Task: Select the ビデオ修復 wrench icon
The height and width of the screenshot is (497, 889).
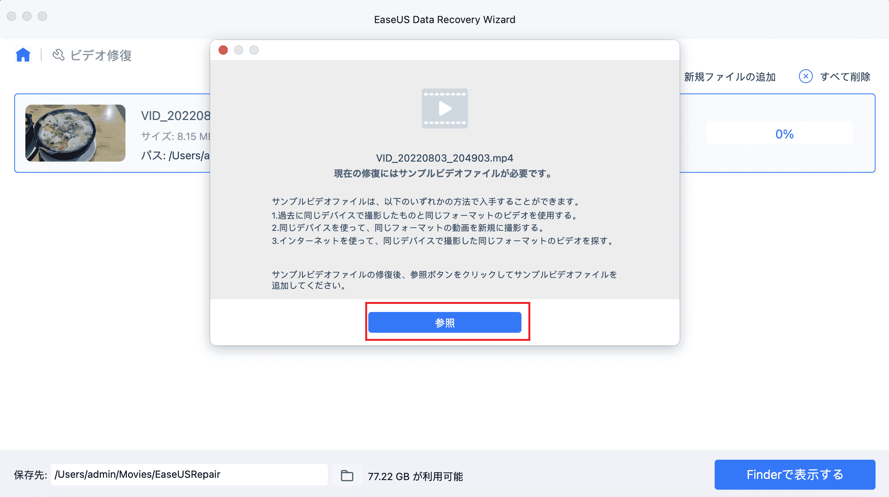Action: pyautogui.click(x=58, y=55)
